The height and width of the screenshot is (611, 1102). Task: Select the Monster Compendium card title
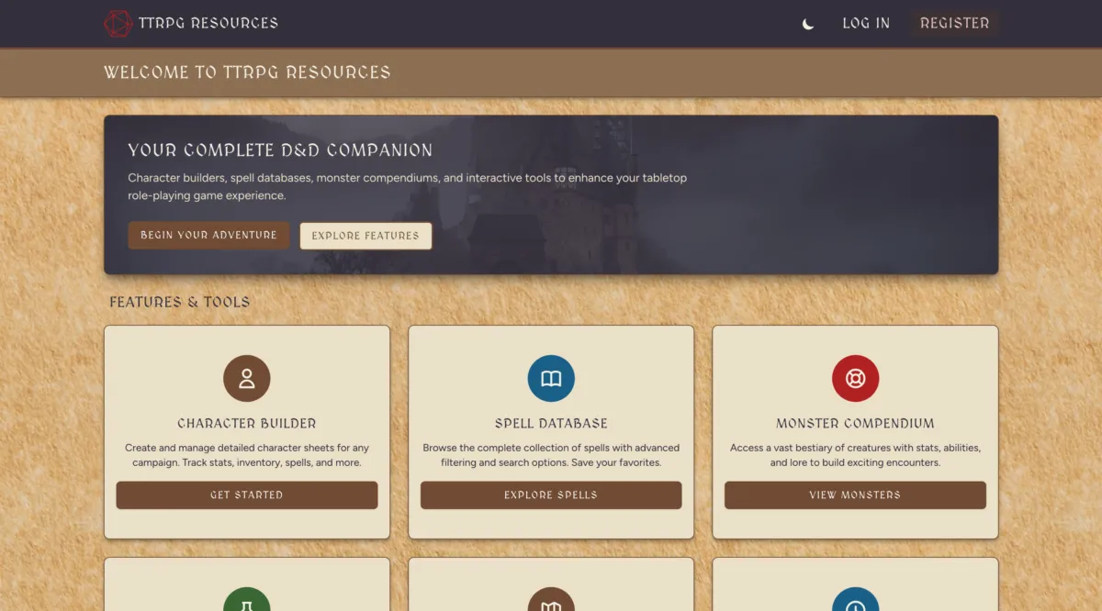(x=855, y=424)
